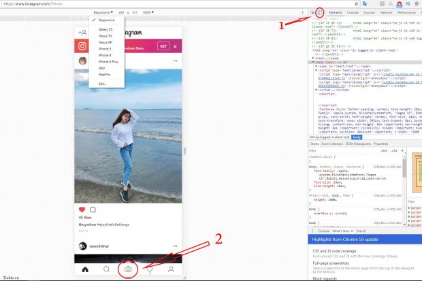Click the add people icon at top left
The height and width of the screenshot is (281, 422).
pos(83,33)
